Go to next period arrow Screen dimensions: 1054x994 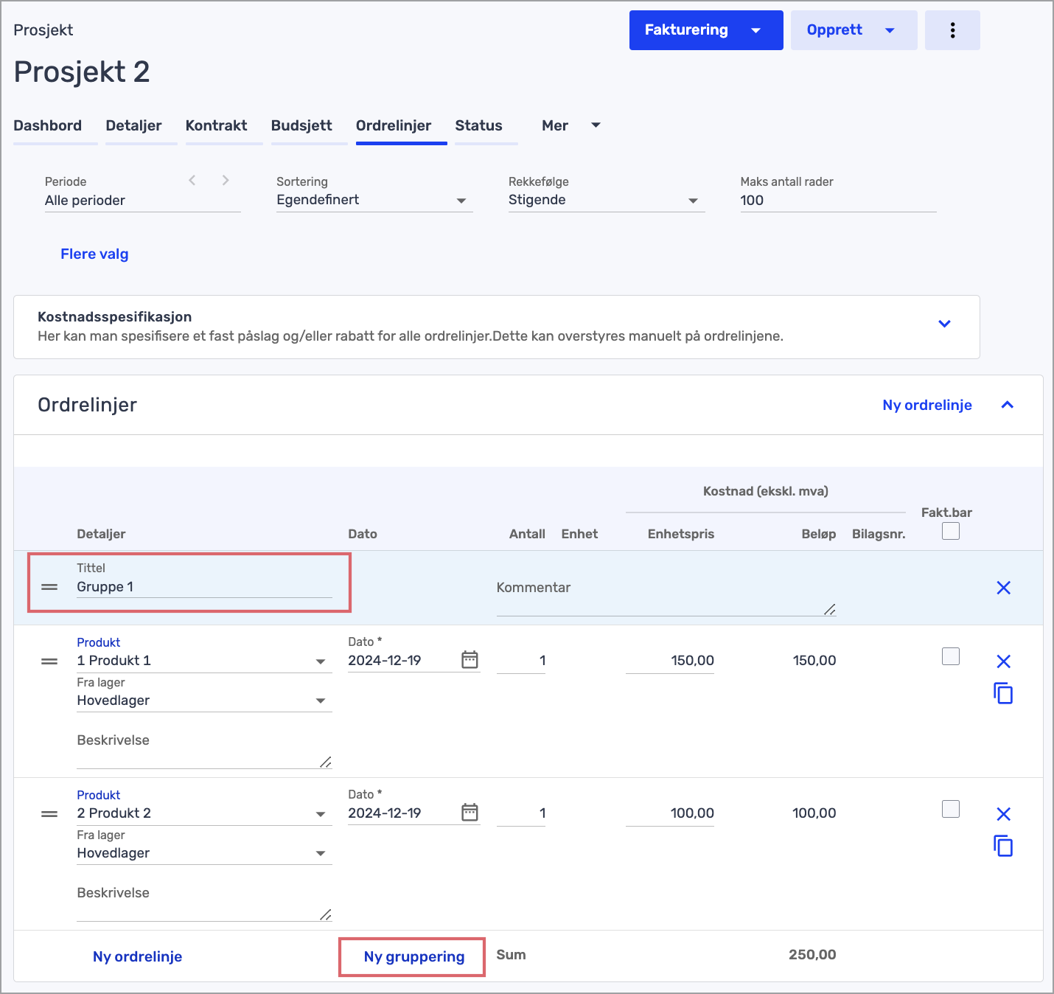(x=226, y=181)
